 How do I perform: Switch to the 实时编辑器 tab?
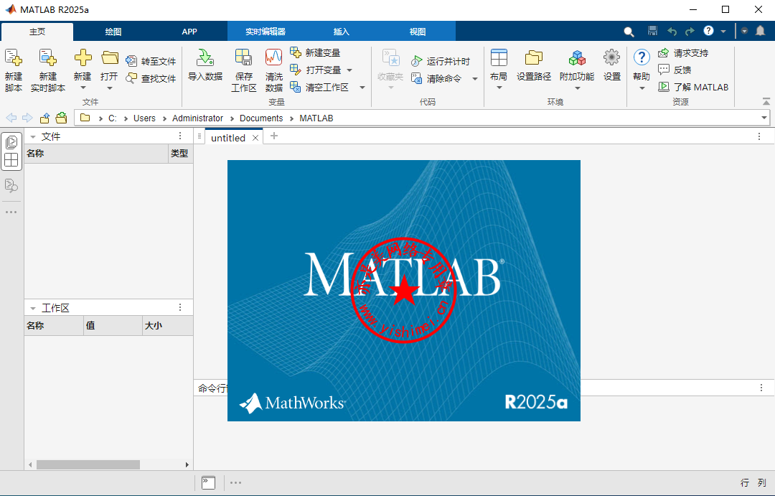click(x=266, y=32)
